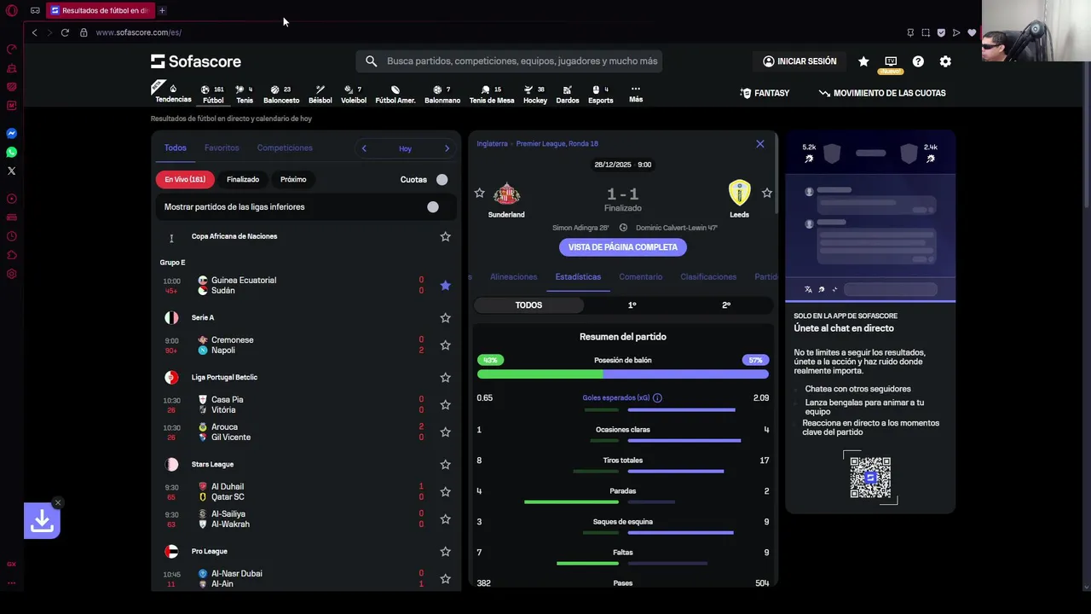
Task: Open Dardos sport category
Action: [x=568, y=94]
